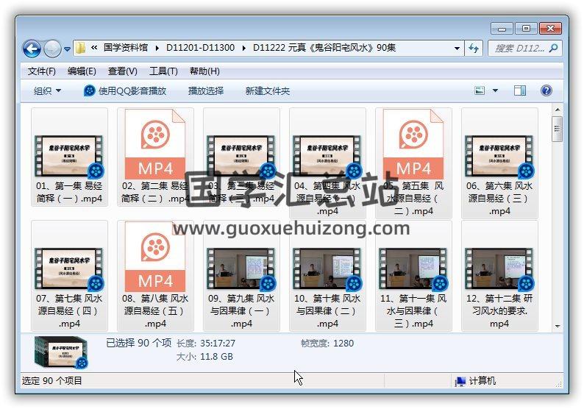Click the refresh icon beside address bar
Viewport: 584px width, 409px height.
tap(474, 48)
